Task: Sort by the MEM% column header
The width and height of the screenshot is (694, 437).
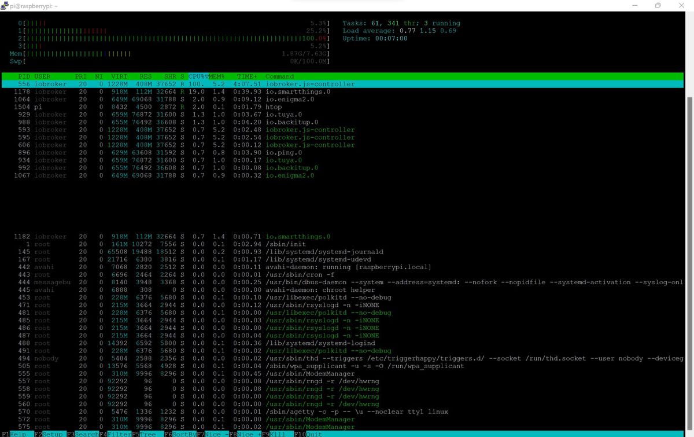Action: (216, 76)
